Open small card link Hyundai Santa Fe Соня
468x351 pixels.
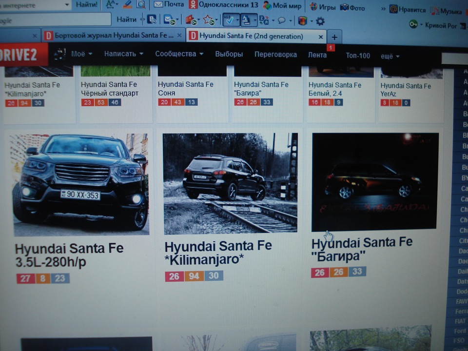(185, 89)
